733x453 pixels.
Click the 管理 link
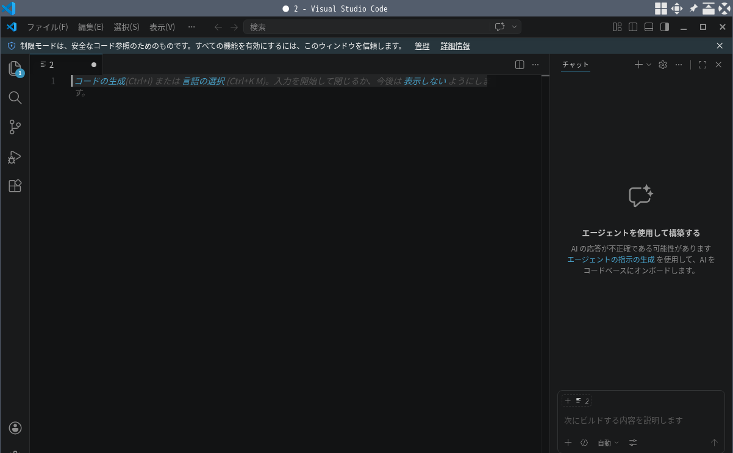pyautogui.click(x=422, y=46)
